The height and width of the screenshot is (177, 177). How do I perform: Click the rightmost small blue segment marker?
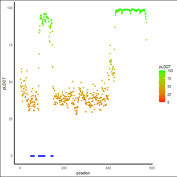point(52,156)
